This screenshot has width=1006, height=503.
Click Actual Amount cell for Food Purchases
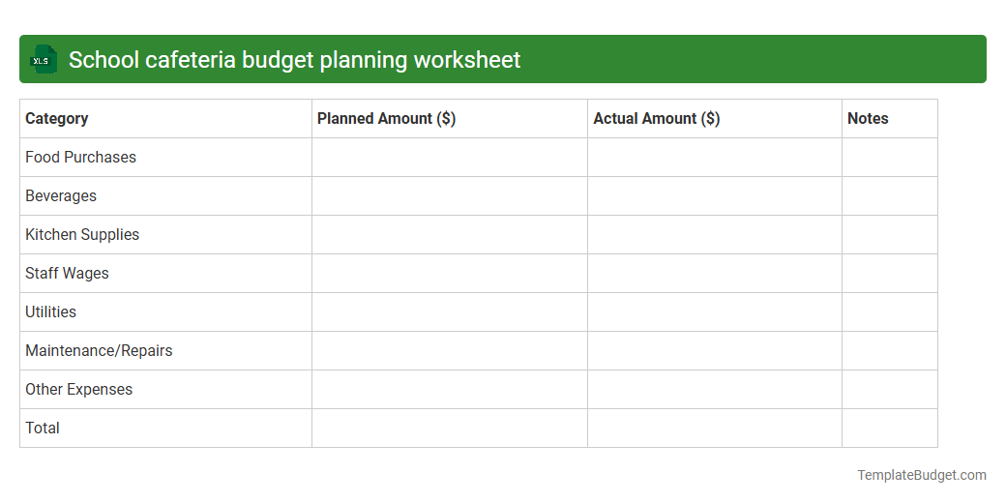pos(715,157)
